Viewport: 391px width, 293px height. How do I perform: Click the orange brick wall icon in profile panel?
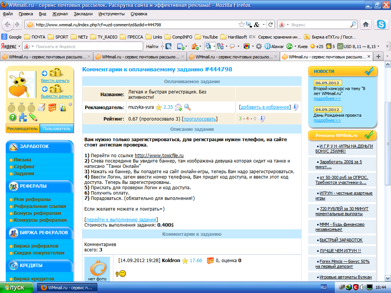52,107
